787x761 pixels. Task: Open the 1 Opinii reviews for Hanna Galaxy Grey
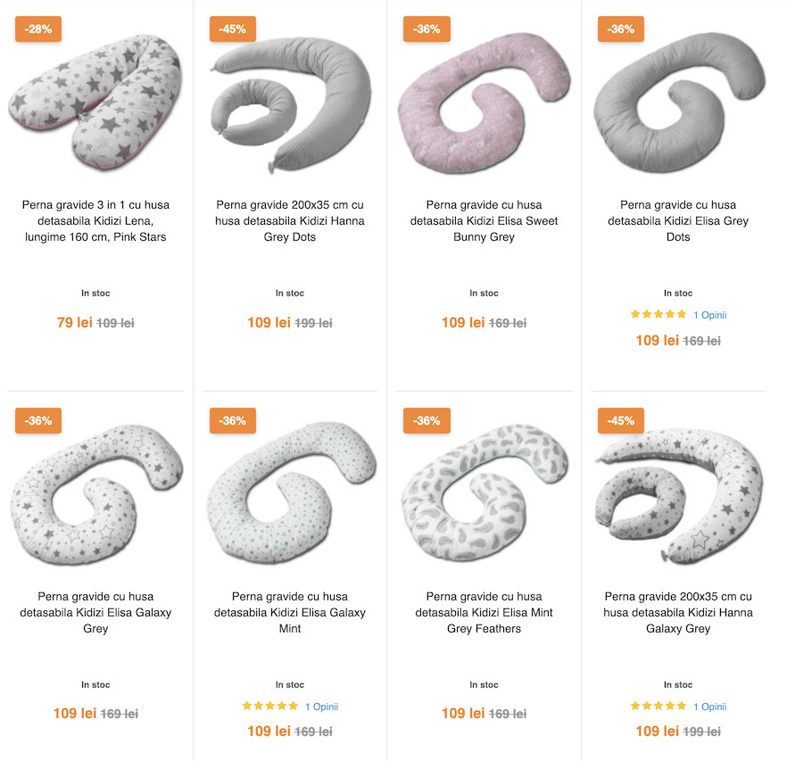(709, 707)
